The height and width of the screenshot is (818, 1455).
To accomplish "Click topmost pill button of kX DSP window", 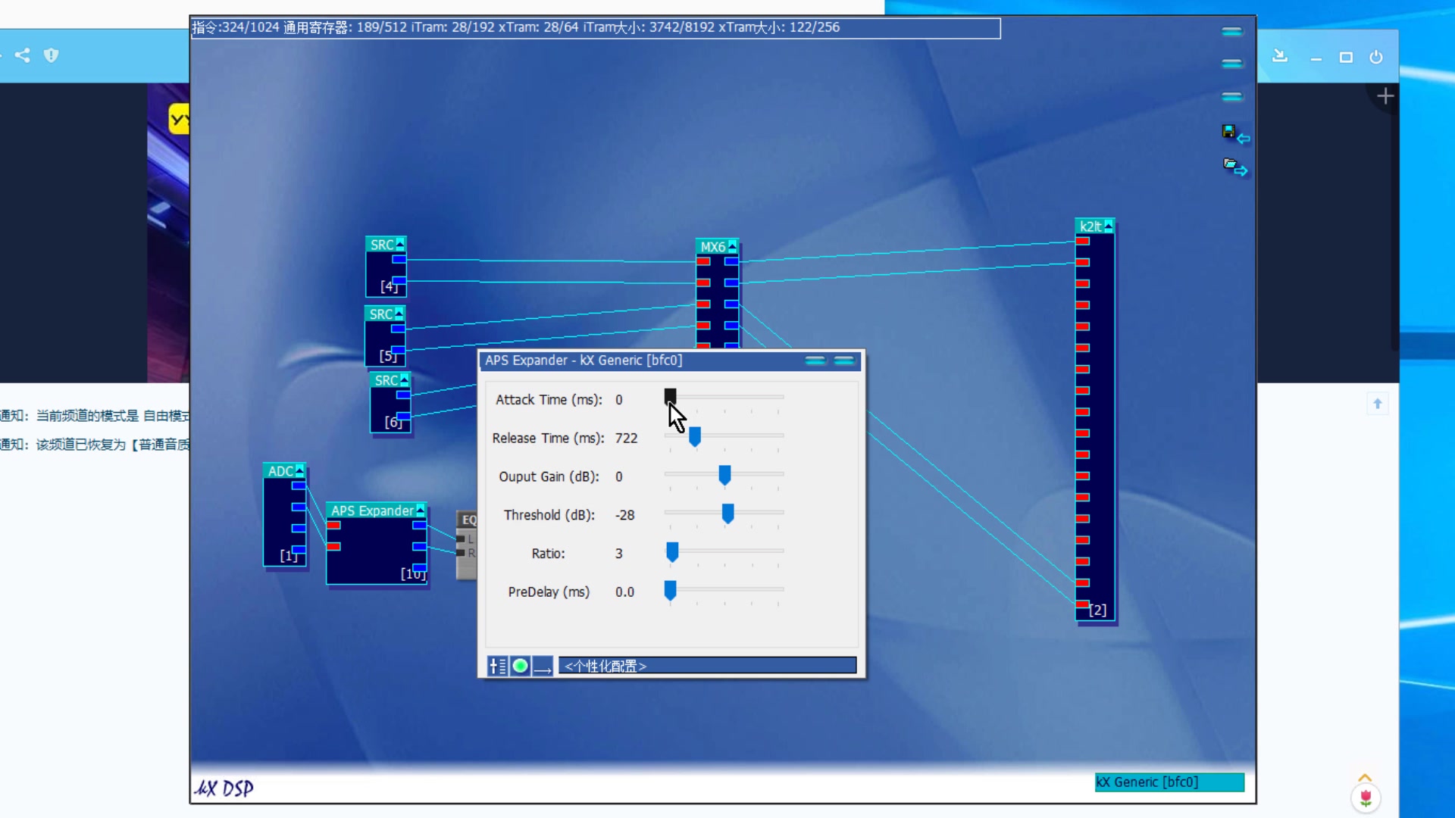I will [1232, 32].
